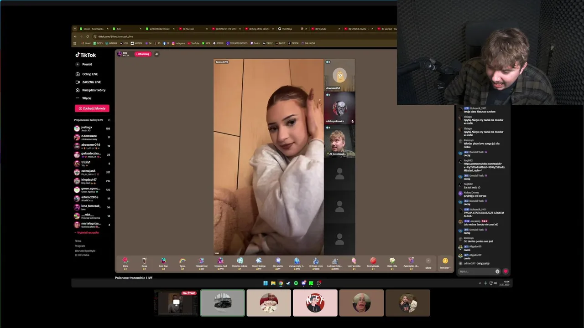Open arturnc2035 live creator
Screen dimensions: 584x328
point(92,198)
